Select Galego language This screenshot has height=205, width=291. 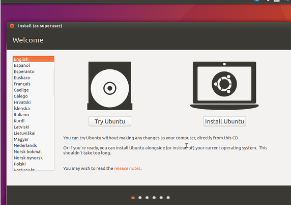(34, 96)
